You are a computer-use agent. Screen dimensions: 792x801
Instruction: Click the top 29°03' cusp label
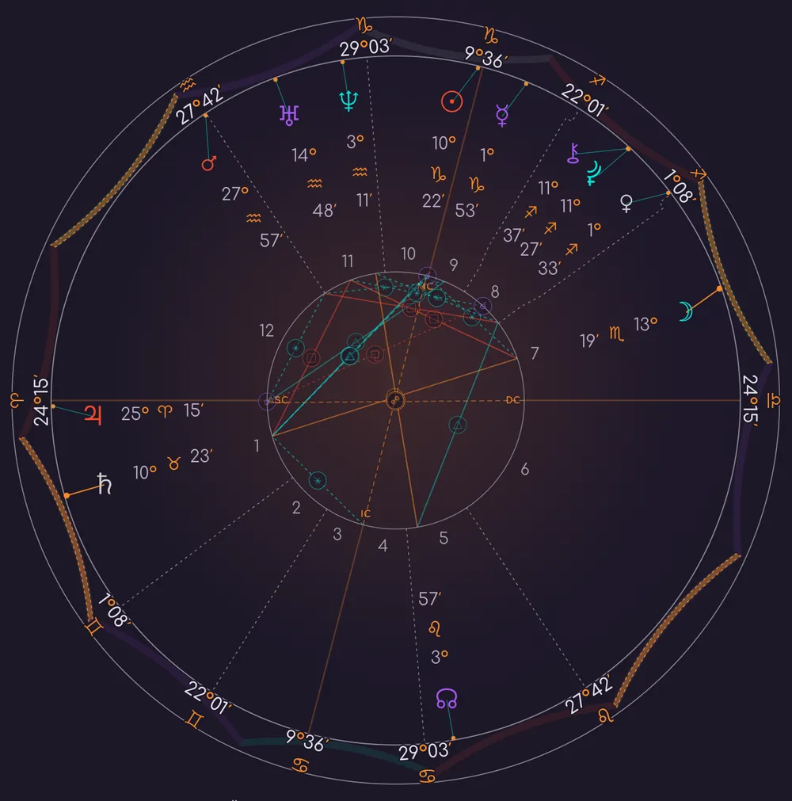[366, 47]
